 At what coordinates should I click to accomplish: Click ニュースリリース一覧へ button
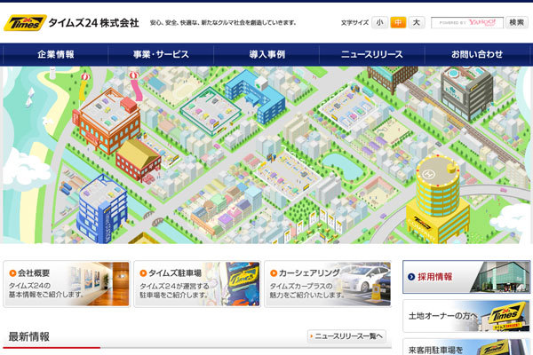[x=346, y=336]
